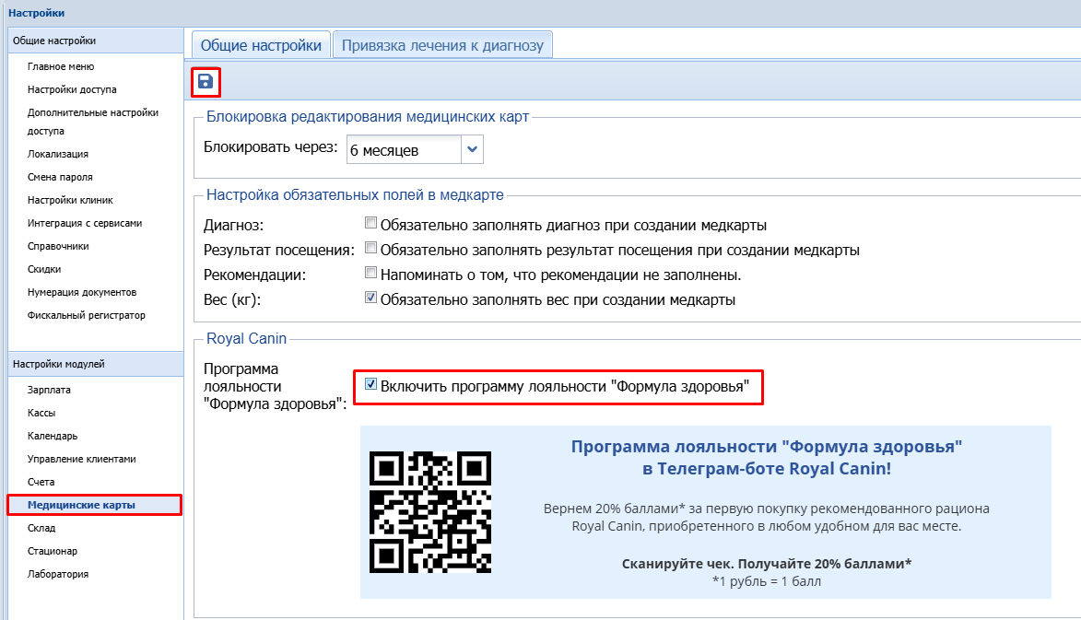This screenshot has height=620, width=1081.
Task: Enable mandatory diagnosis checkbox
Action: coord(370,223)
